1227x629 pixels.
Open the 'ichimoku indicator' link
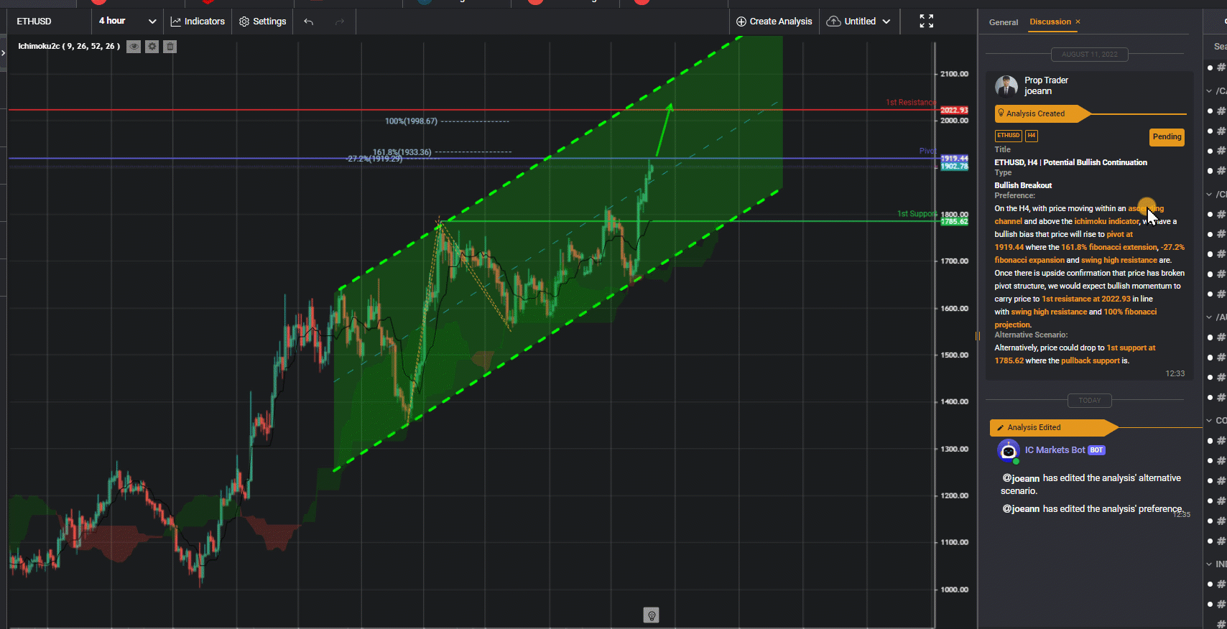[1106, 221]
